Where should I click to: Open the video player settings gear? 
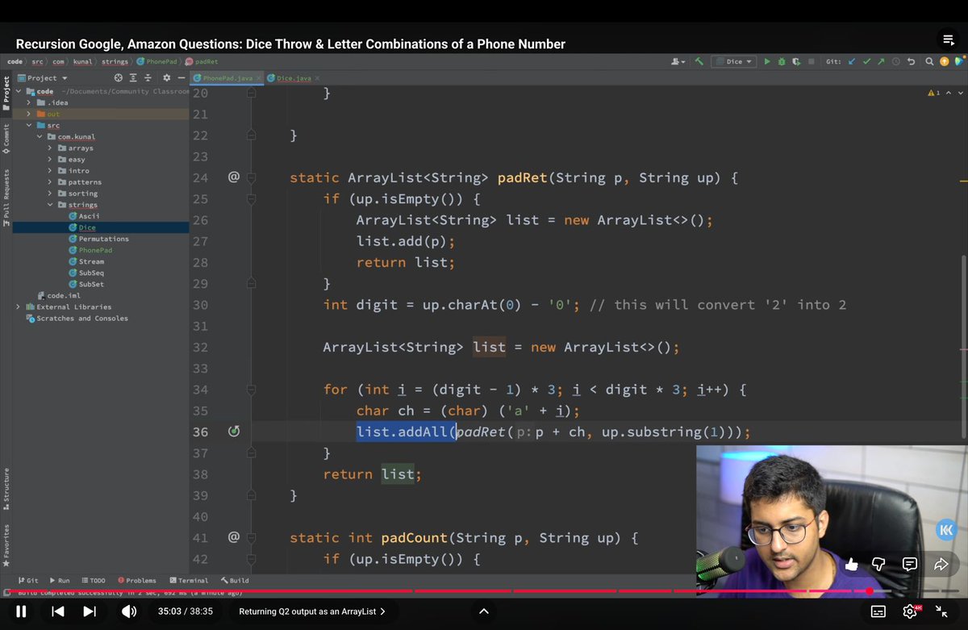point(911,611)
